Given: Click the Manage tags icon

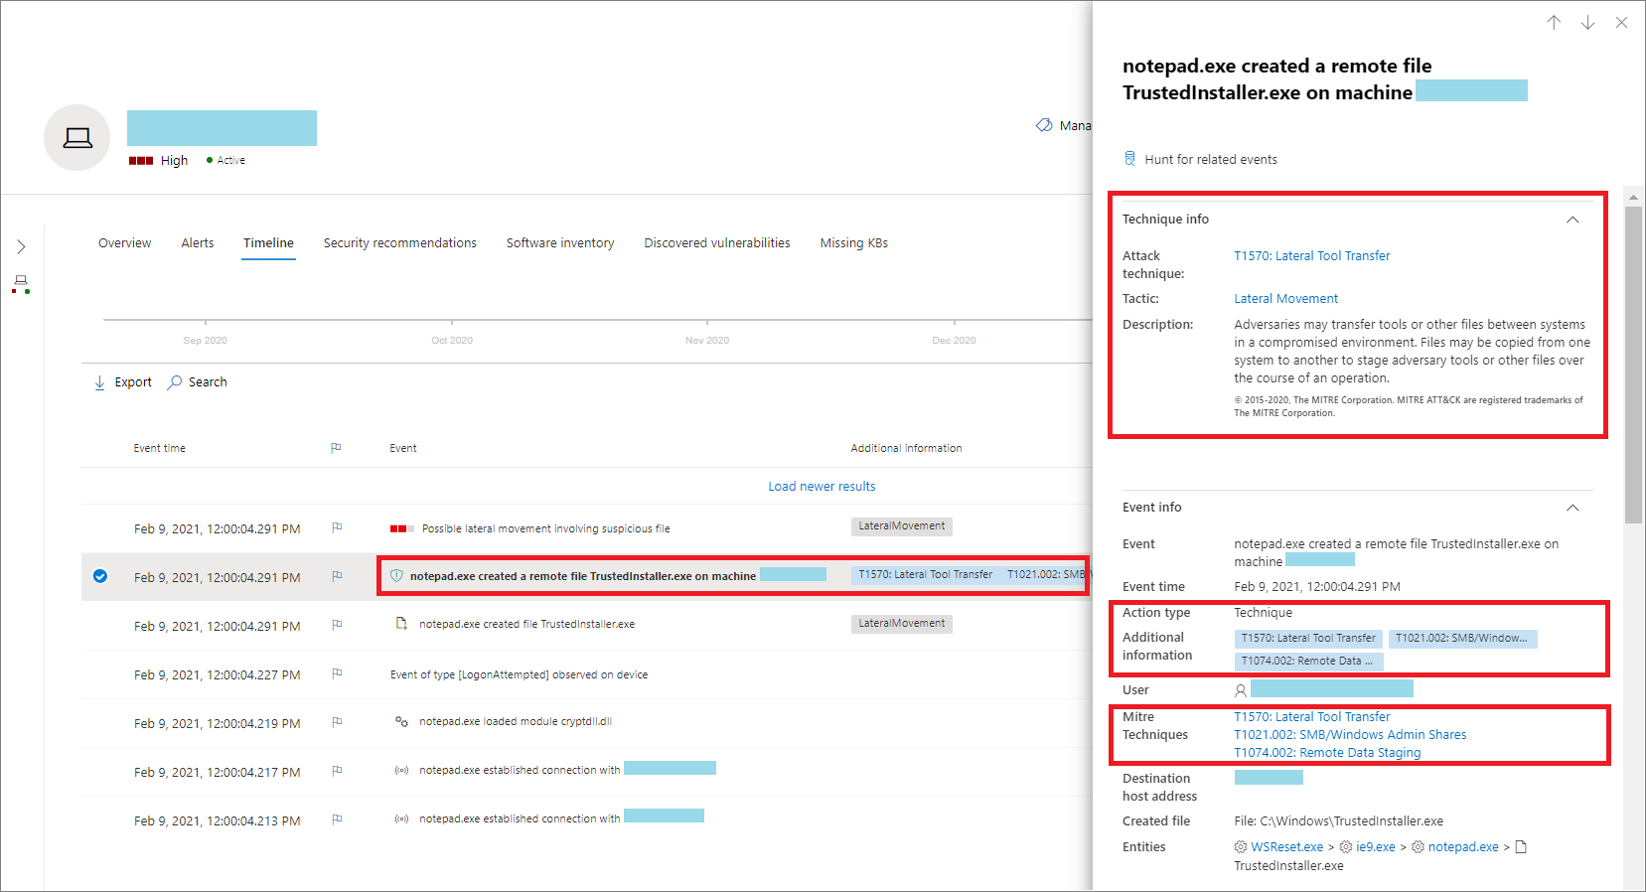Looking at the screenshot, I should point(1044,125).
